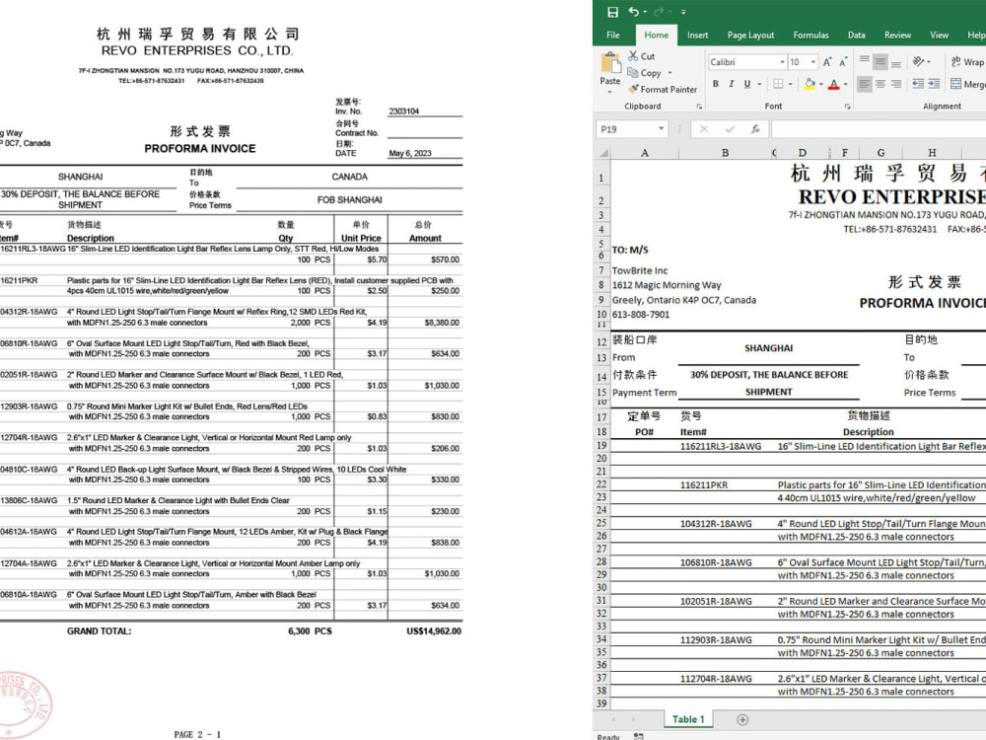The width and height of the screenshot is (986, 740).
Task: Expand the Copy options arrow
Action: point(669,73)
